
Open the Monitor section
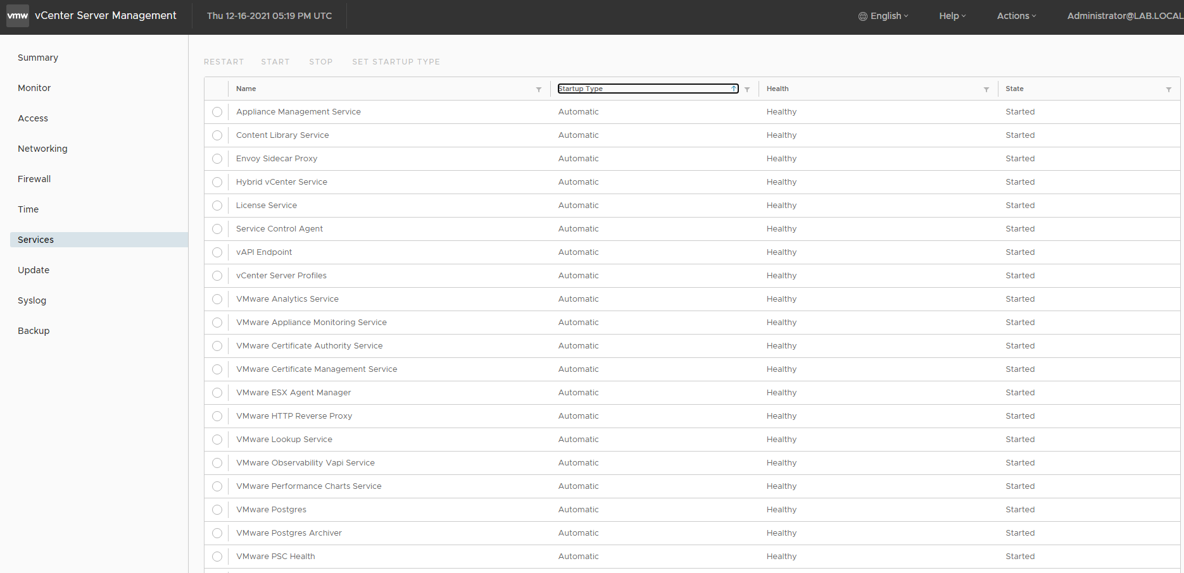(34, 88)
